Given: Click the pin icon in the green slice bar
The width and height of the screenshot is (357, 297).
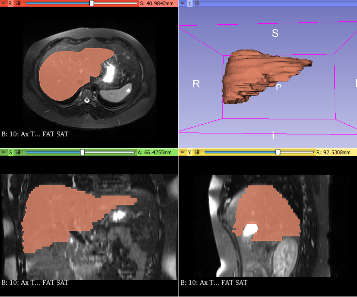Looking at the screenshot, I should point(3,152).
